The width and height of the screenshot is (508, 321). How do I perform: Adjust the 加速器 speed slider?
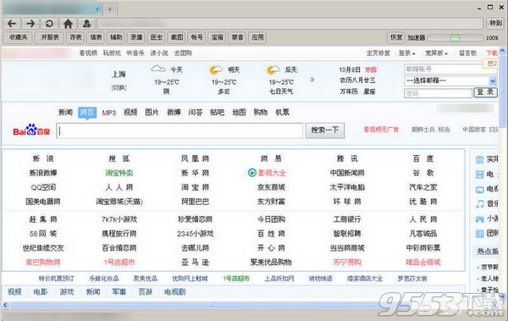pos(456,38)
